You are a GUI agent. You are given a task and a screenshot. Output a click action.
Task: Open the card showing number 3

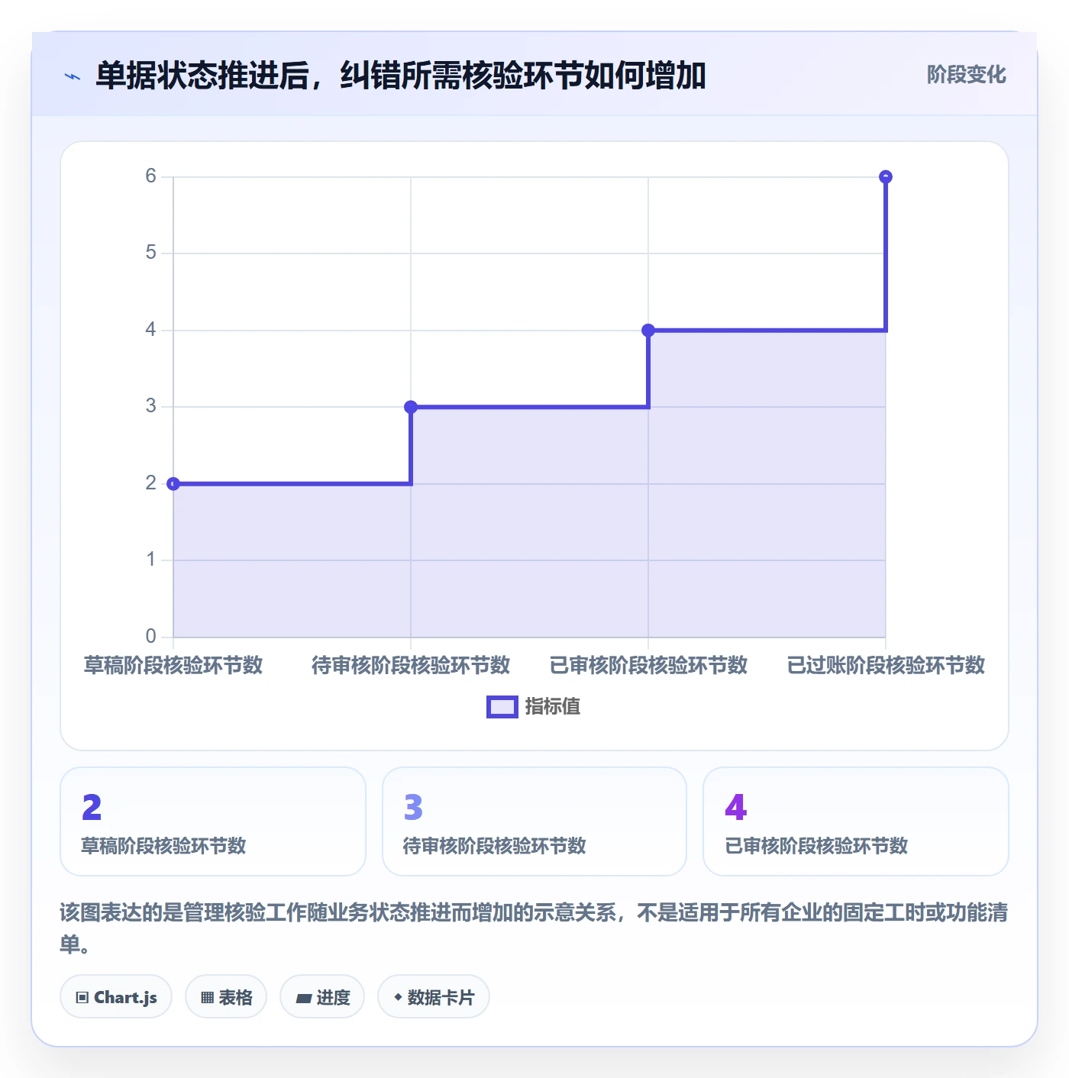click(x=534, y=821)
